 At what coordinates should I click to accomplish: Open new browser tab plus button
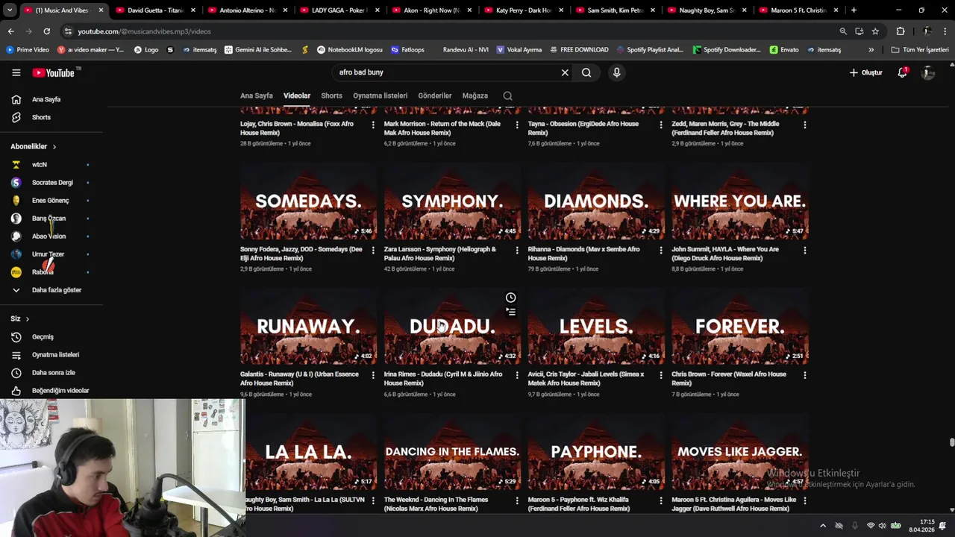854,10
